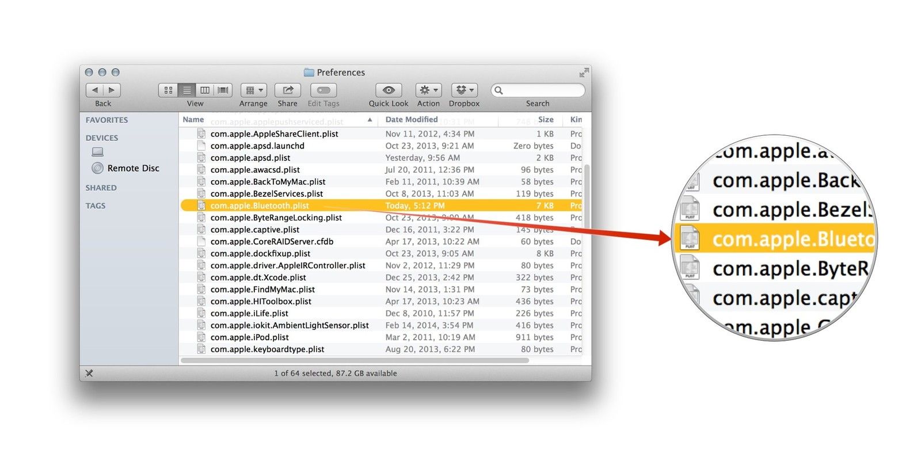This screenshot has width=921, height=476.
Task: Expand the Dropbox toolbar menu
Action: pos(464,90)
